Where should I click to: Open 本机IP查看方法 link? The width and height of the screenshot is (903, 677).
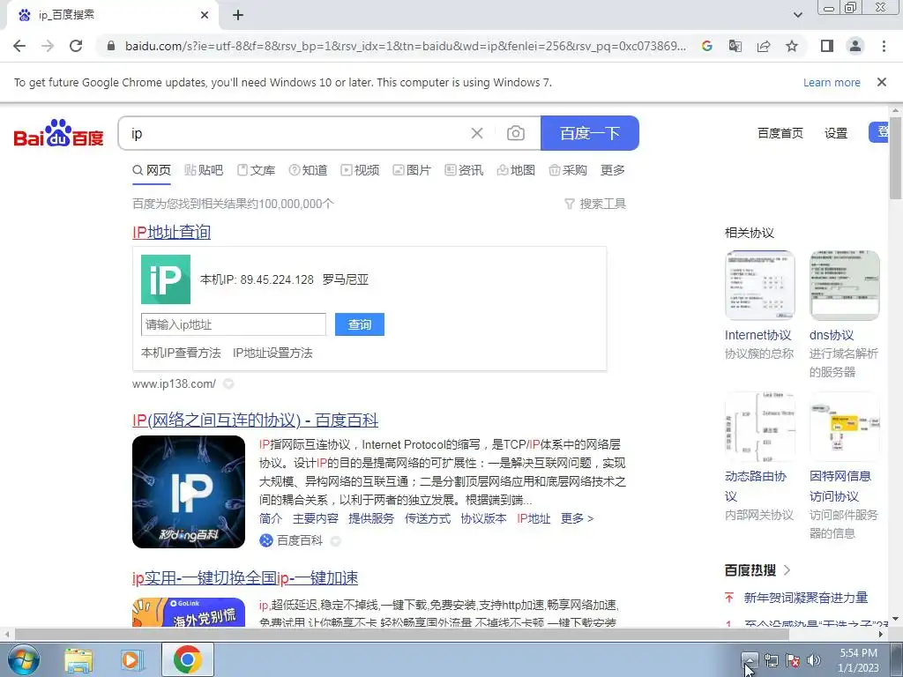(181, 353)
